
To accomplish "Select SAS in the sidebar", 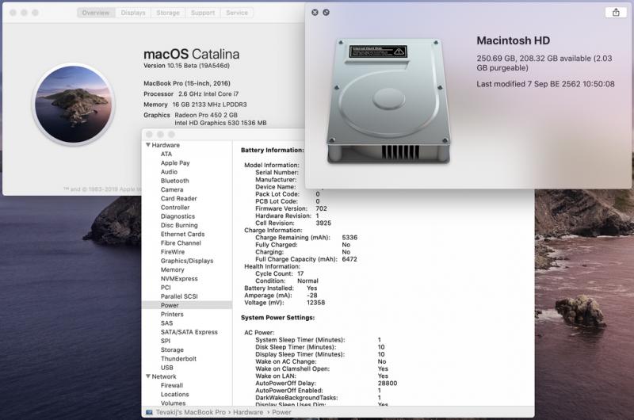I will click(x=166, y=323).
